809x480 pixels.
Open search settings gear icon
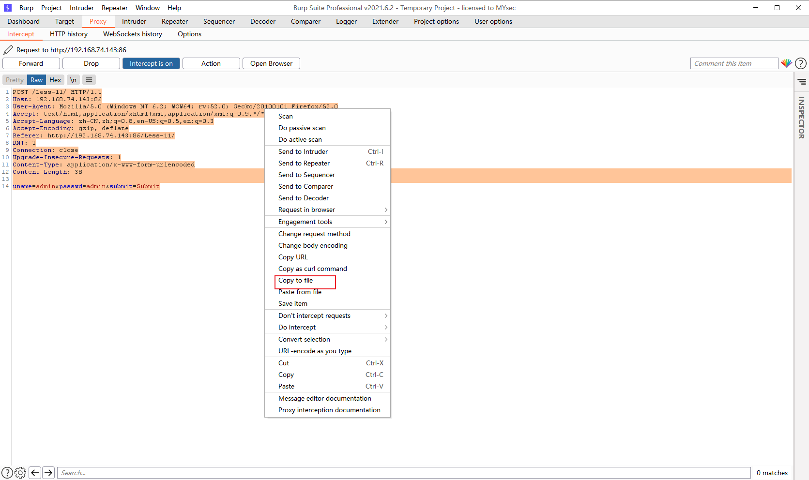coord(20,473)
